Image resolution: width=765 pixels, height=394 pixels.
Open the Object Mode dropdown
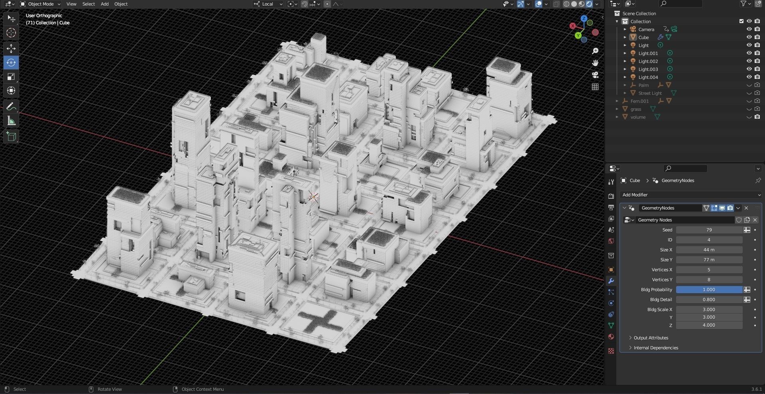[40, 4]
